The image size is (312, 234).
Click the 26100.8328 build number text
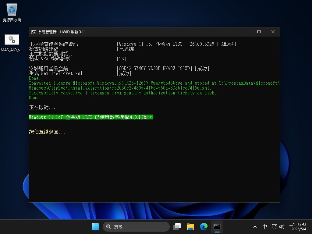(x=202, y=44)
